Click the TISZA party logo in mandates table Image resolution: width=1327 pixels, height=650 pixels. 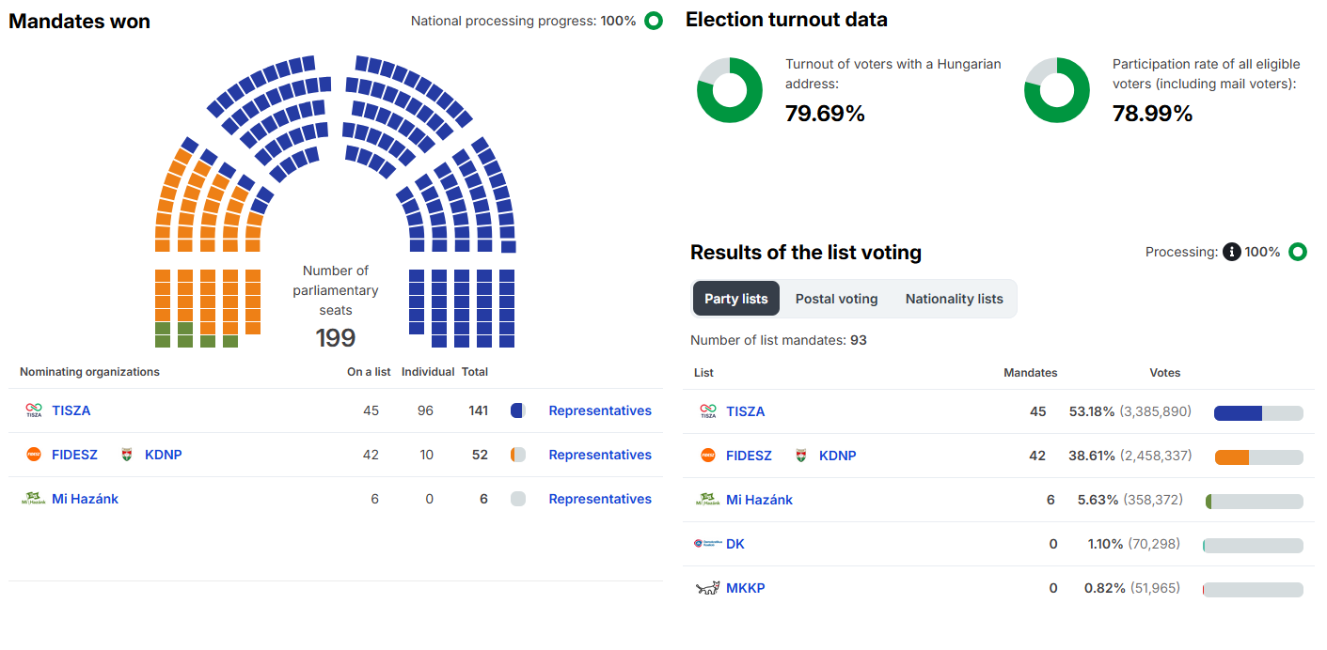point(34,410)
